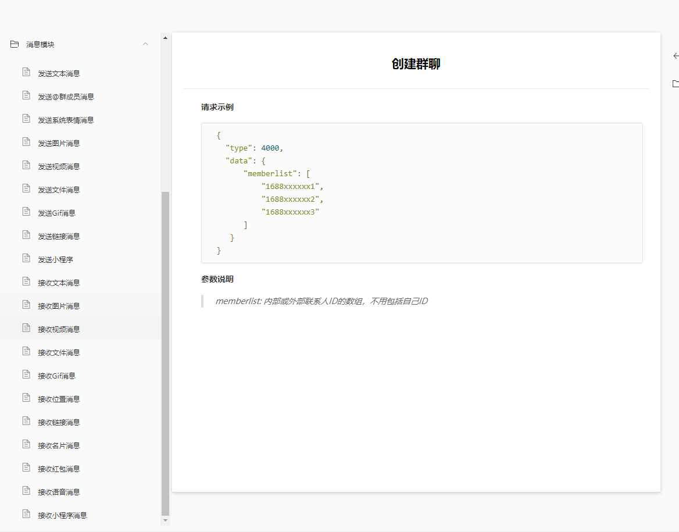The height and width of the screenshot is (532, 679).
Task: Click the 请求示例 heading
Action: [217, 107]
